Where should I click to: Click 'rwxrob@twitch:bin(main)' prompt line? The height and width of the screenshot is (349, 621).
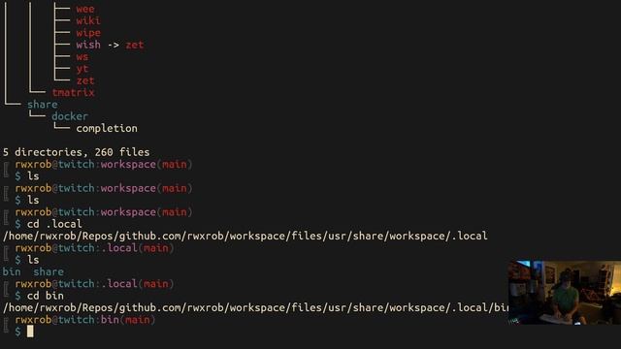85,319
